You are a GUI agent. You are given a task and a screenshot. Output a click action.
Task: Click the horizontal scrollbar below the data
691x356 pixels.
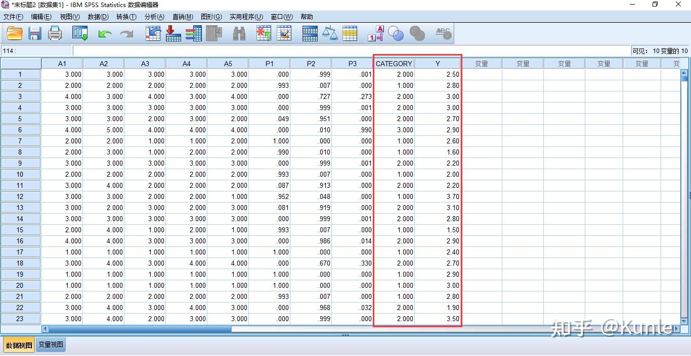coord(137,328)
